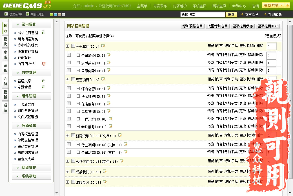
Task: Tick checkbox for 公司简介[ID:2]
Action: (69, 55)
